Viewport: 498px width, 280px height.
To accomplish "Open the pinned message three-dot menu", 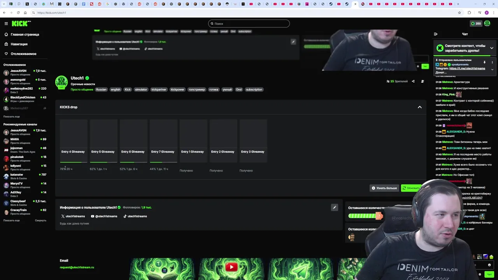I will coord(492,62).
